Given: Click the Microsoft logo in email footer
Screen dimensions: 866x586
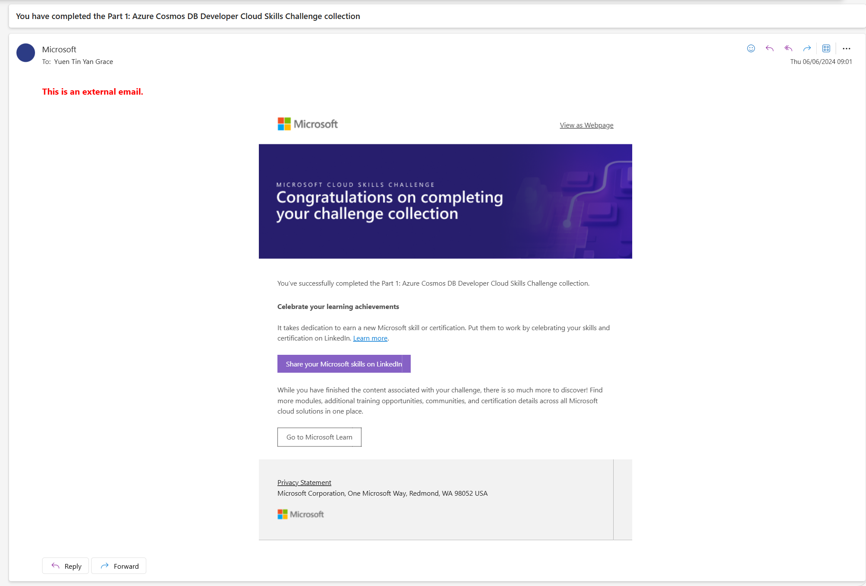Looking at the screenshot, I should click(300, 514).
